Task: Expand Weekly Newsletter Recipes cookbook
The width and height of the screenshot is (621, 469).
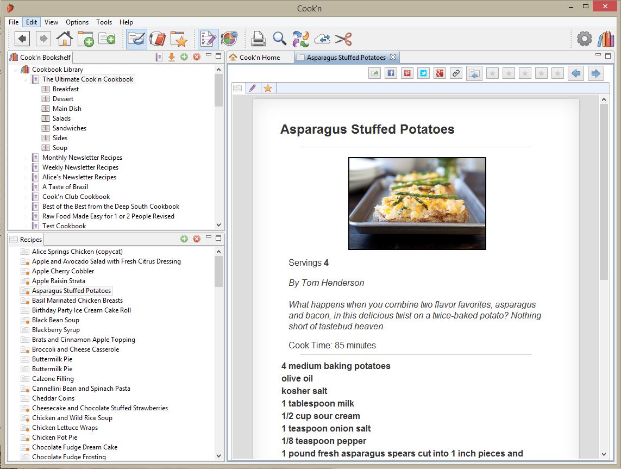Action: coord(26,167)
